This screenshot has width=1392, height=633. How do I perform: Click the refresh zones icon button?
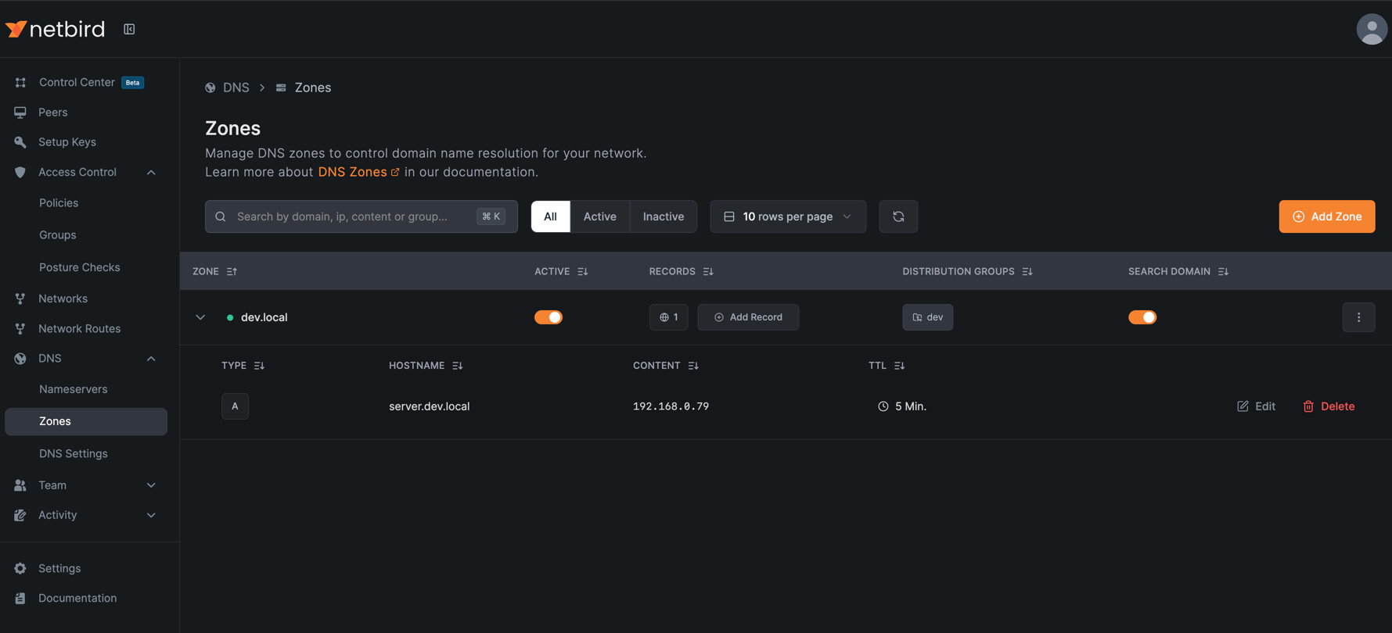pos(897,216)
